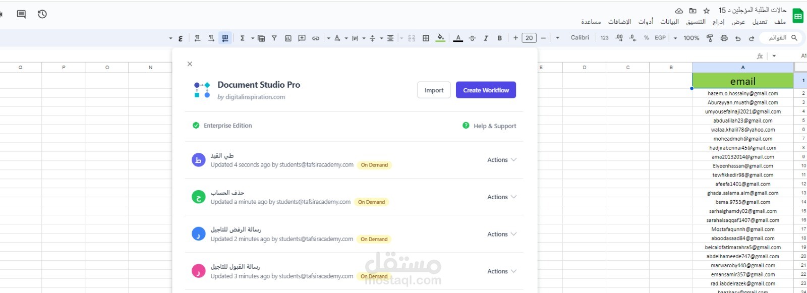
Task: Open the text rotation options
Action: (337, 38)
